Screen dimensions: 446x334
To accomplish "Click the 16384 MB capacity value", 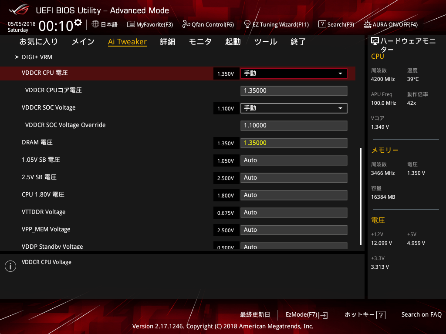I will point(383,197).
